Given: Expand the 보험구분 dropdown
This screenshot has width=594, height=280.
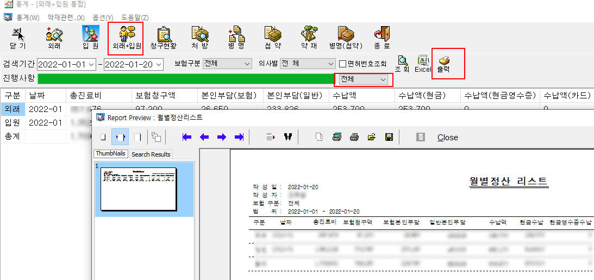Looking at the screenshot, I should [247, 64].
